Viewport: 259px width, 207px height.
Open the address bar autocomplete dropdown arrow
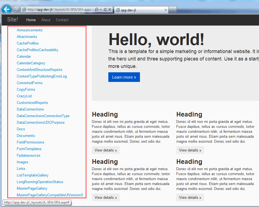point(101,10)
